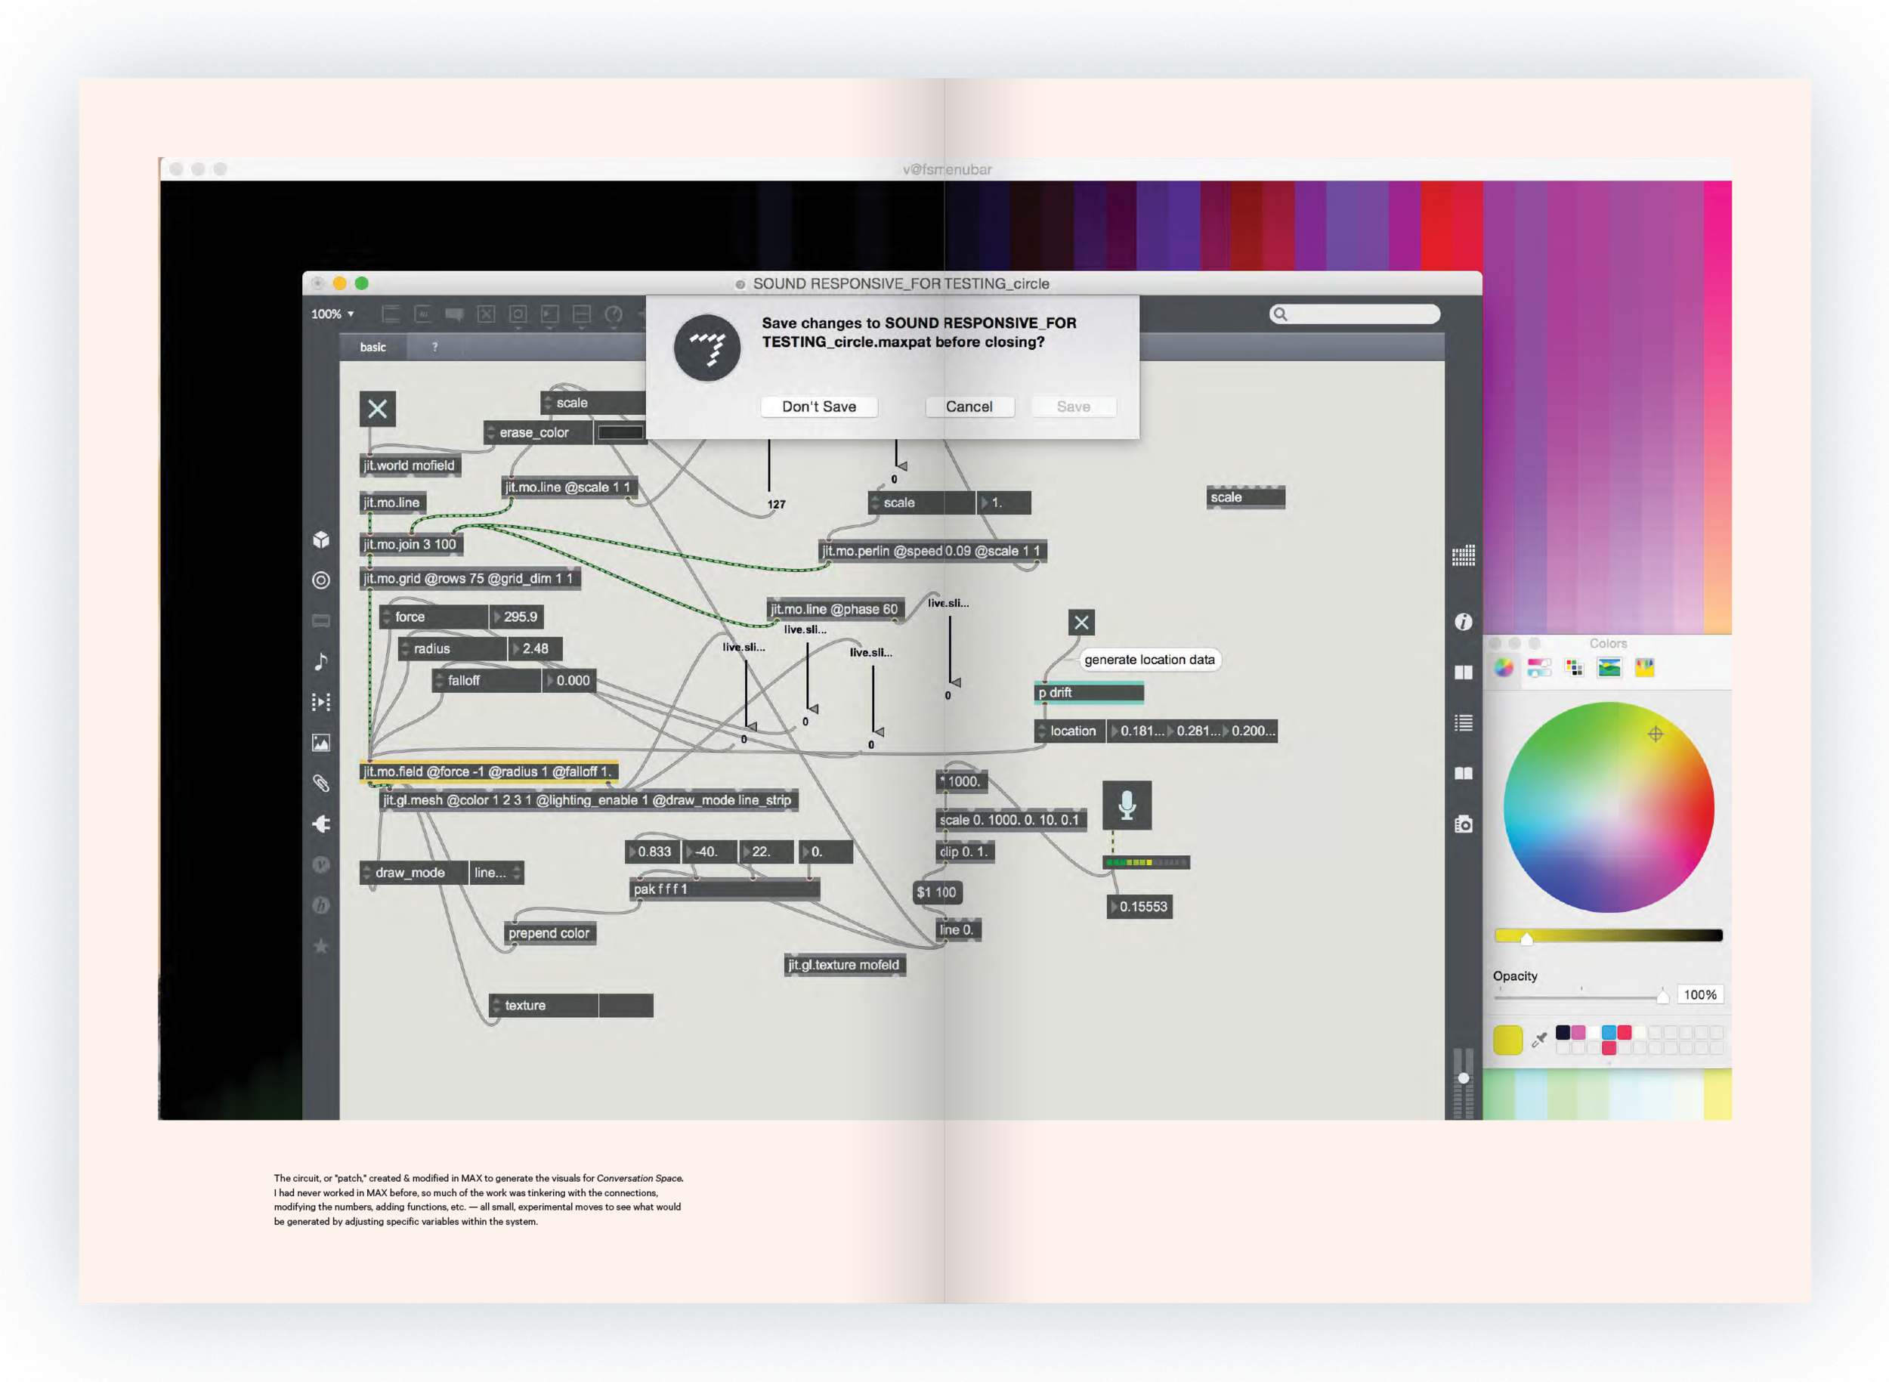
Task: Open the Vizzie V icon in sidebar
Action: tap(321, 864)
